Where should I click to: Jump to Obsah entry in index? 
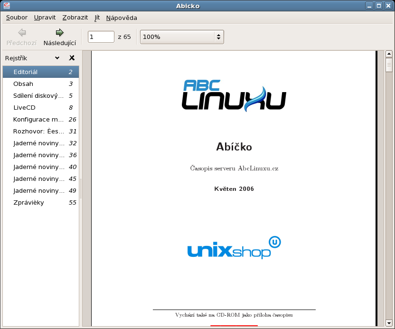[23, 84]
